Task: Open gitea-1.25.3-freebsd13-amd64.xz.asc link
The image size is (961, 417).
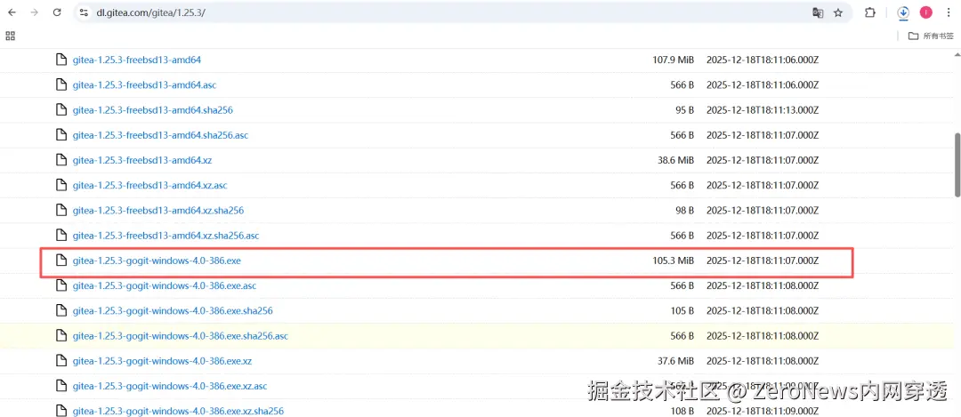Action: [x=150, y=186]
